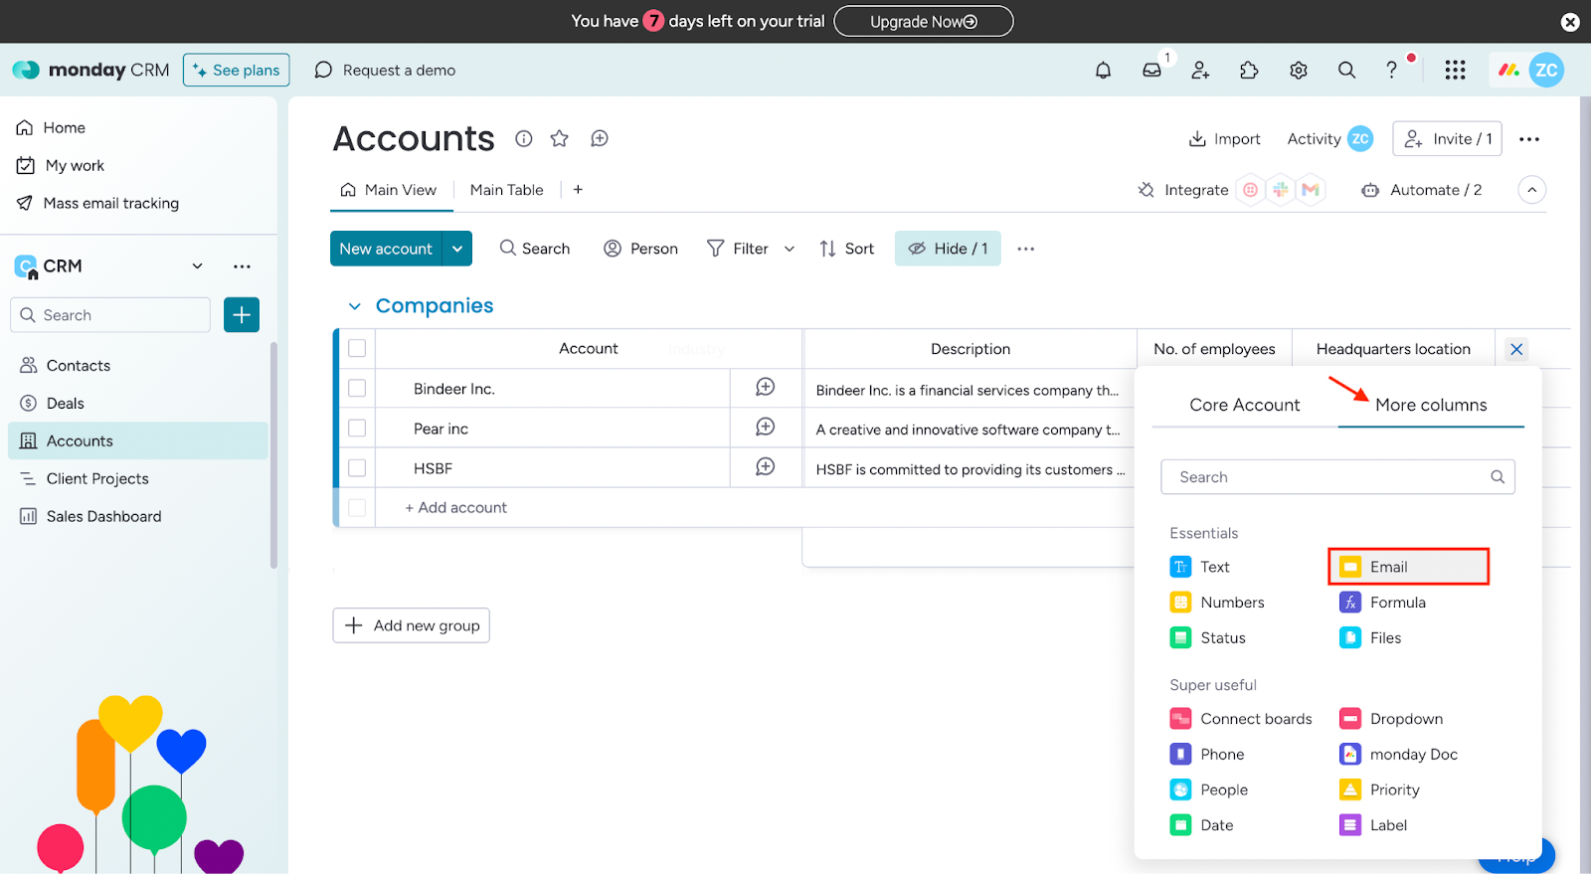1591x874 pixels.
Task: Click the column type Search field
Action: [1337, 477]
